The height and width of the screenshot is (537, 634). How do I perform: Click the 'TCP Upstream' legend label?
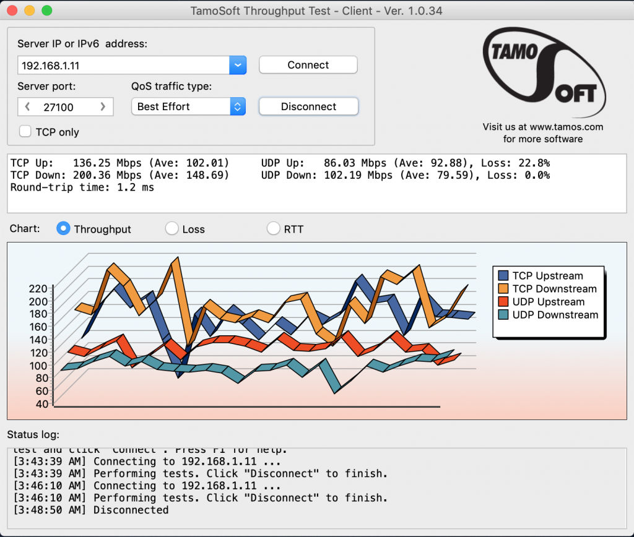click(548, 275)
